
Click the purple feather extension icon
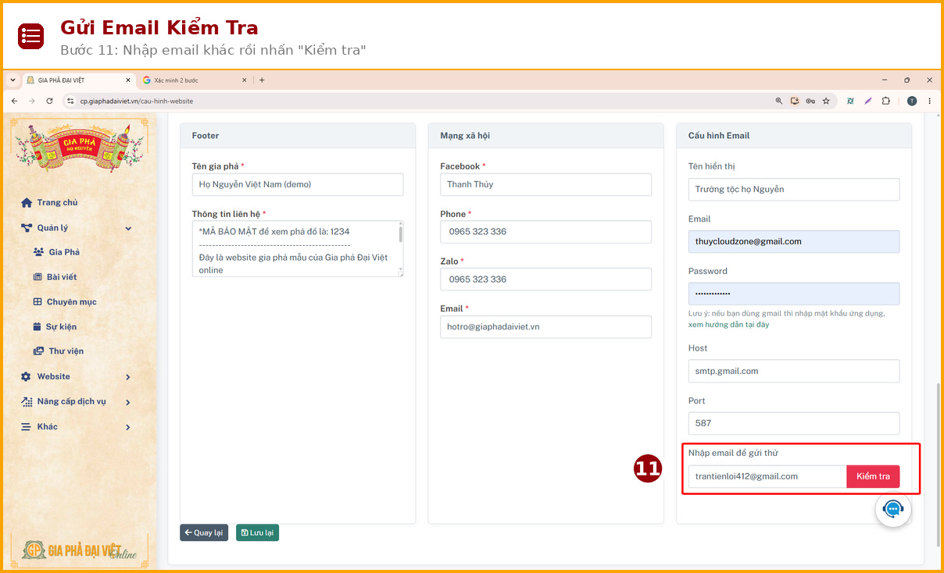[868, 101]
